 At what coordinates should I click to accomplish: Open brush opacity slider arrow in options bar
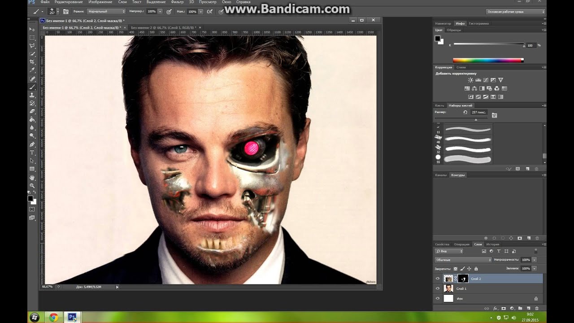pyautogui.click(x=160, y=11)
